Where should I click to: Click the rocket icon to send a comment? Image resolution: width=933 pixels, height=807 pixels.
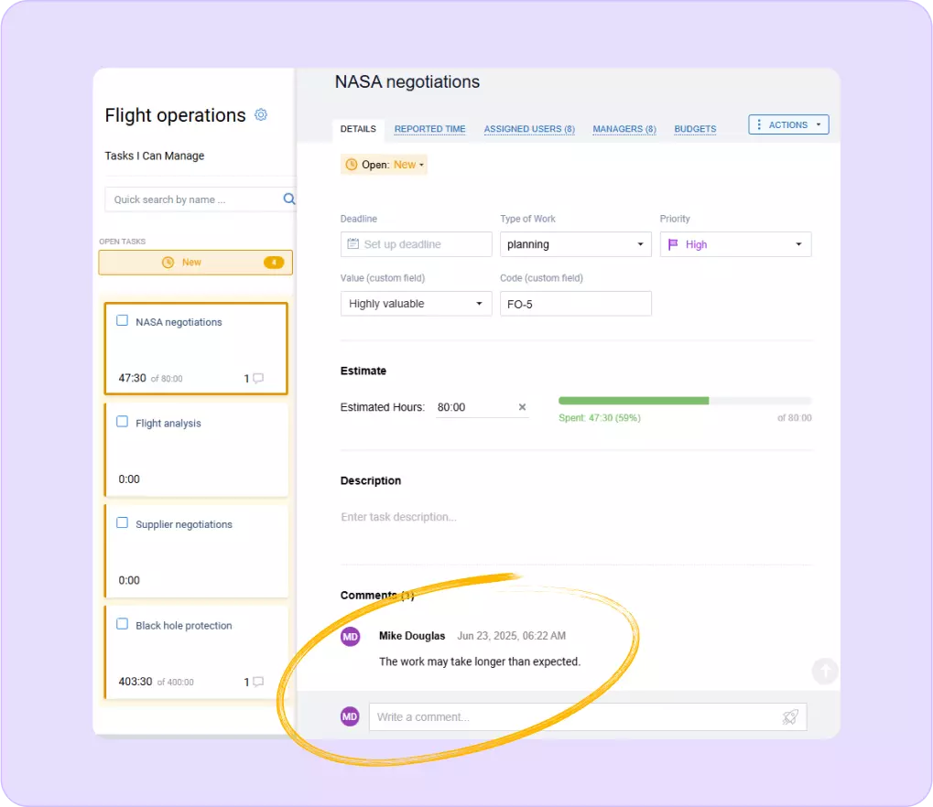tap(789, 716)
